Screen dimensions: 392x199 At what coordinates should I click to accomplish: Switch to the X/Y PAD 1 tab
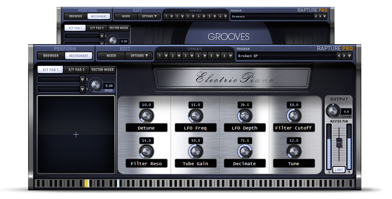tap(50, 70)
